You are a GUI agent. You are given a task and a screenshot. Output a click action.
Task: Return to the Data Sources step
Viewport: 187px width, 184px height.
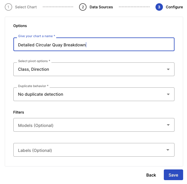click(x=101, y=7)
